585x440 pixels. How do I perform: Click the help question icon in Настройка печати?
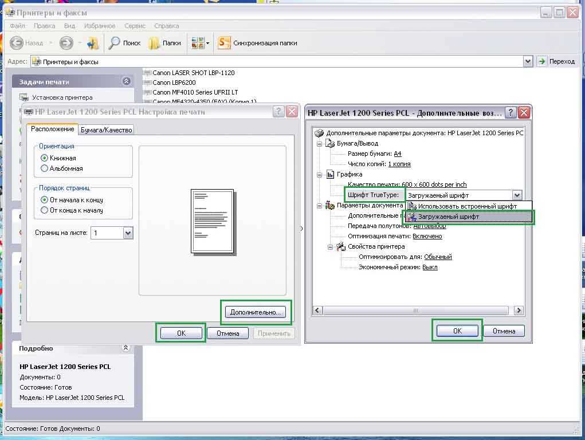tap(278, 112)
